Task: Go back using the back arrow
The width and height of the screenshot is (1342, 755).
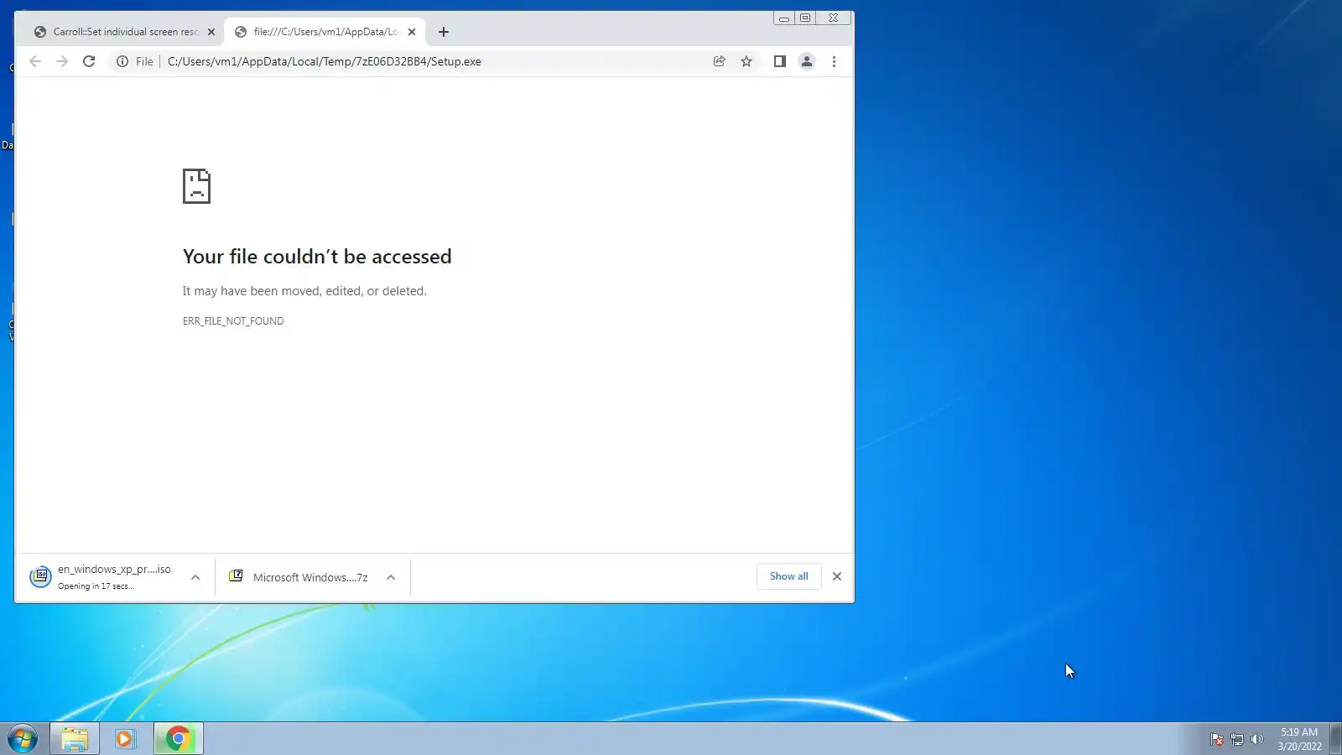Action: click(x=35, y=61)
